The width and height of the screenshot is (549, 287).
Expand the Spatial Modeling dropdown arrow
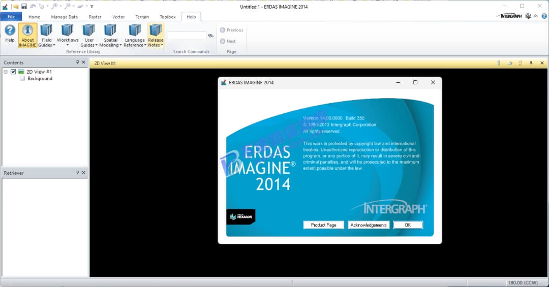click(x=120, y=45)
